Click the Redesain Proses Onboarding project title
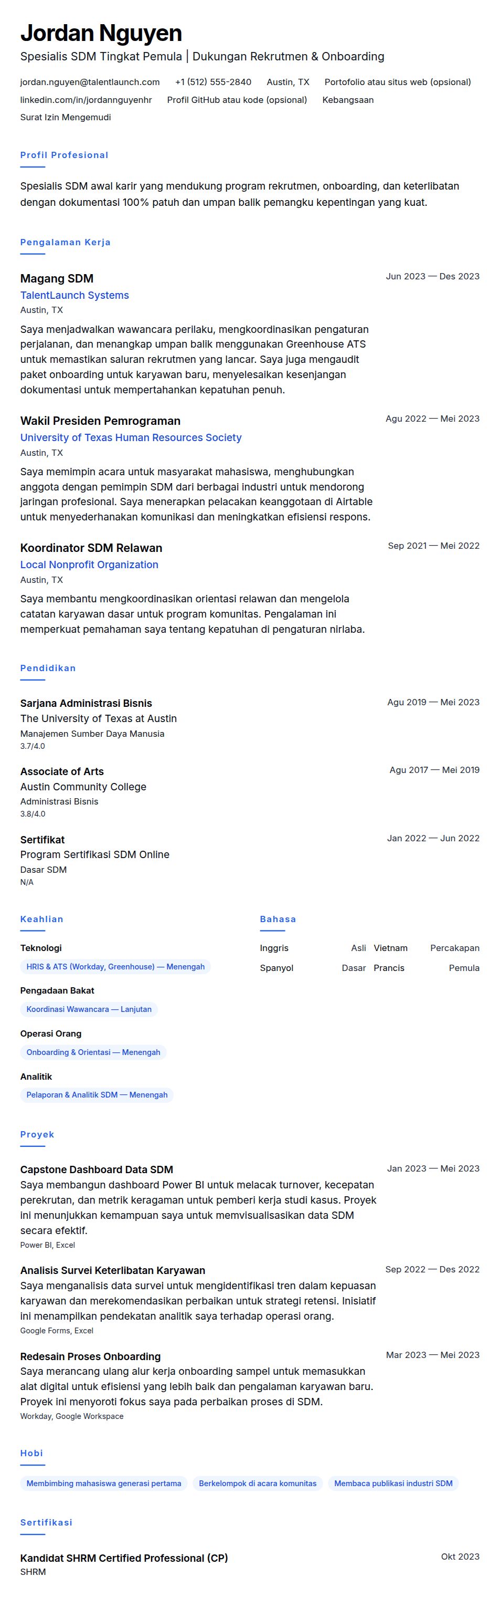Viewport: 500px width, 1598px height. (90, 1356)
